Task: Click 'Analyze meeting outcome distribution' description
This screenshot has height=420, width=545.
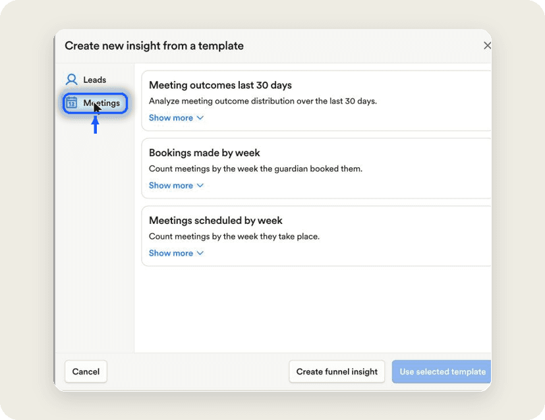Action: tap(263, 101)
